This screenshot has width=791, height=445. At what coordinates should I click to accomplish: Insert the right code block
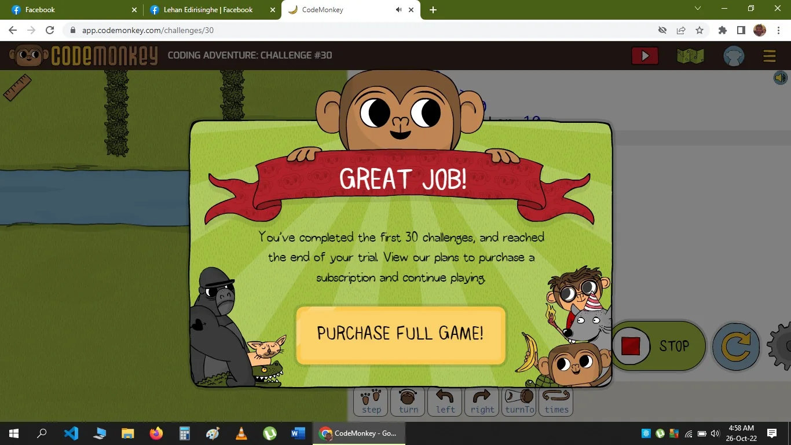[x=482, y=402]
